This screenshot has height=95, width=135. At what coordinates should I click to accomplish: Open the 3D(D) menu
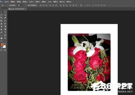[49, 2]
